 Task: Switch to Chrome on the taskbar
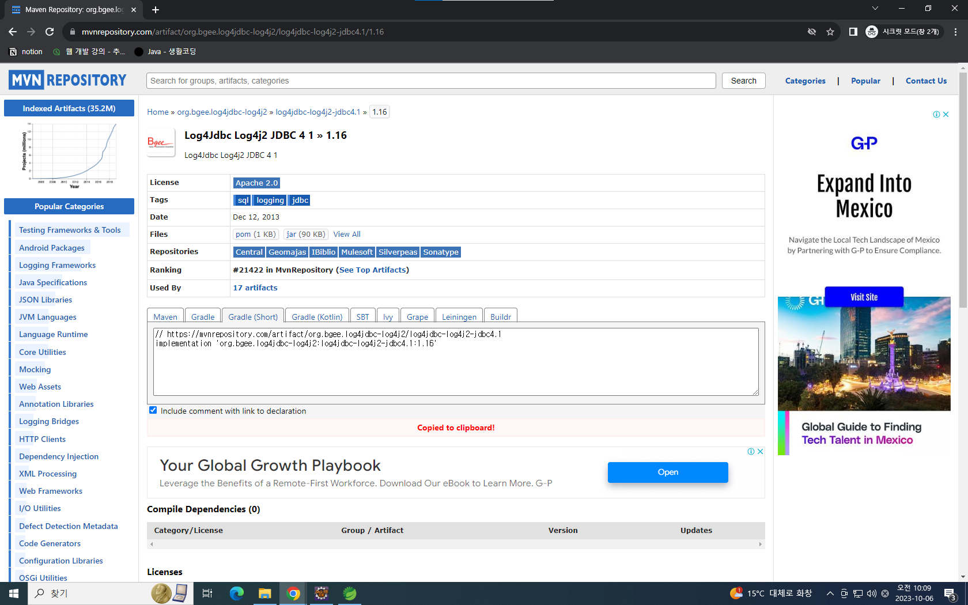pyautogui.click(x=293, y=593)
